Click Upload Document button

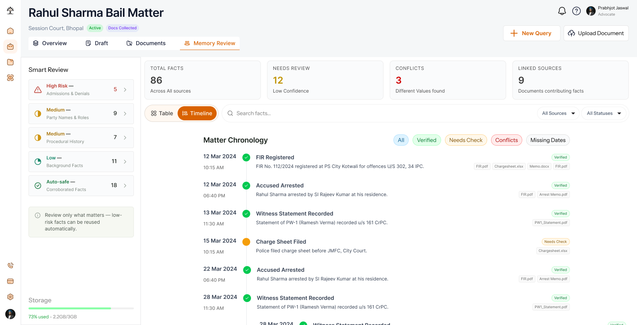tap(596, 33)
